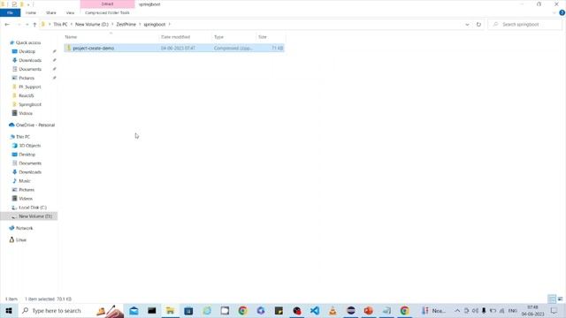Sort by the Size column header
Screen dimensions: 566x318
(x=271, y=37)
